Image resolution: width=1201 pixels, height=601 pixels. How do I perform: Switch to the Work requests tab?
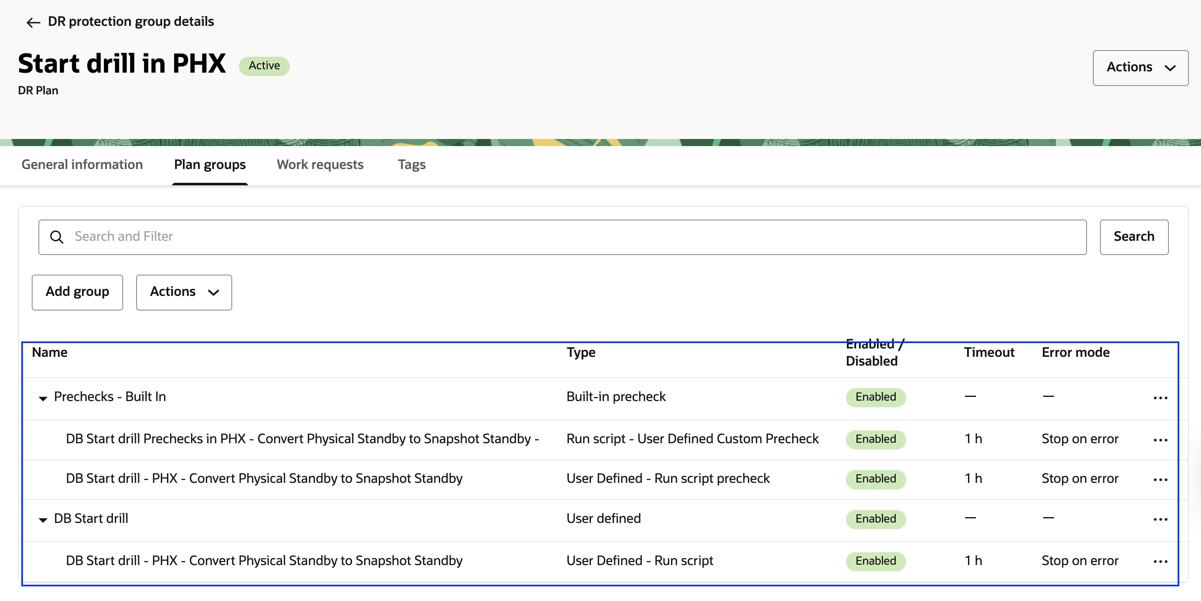[x=320, y=164]
